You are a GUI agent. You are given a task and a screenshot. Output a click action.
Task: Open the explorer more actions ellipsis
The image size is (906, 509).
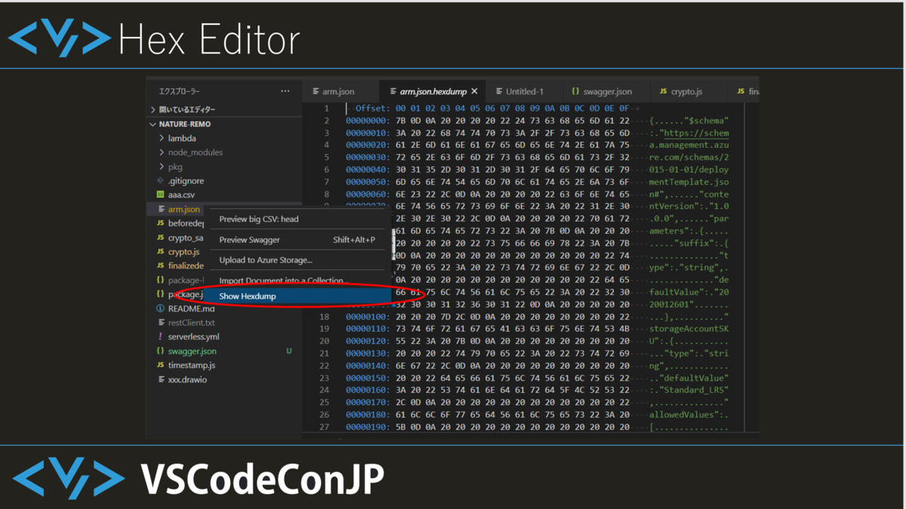tap(285, 91)
